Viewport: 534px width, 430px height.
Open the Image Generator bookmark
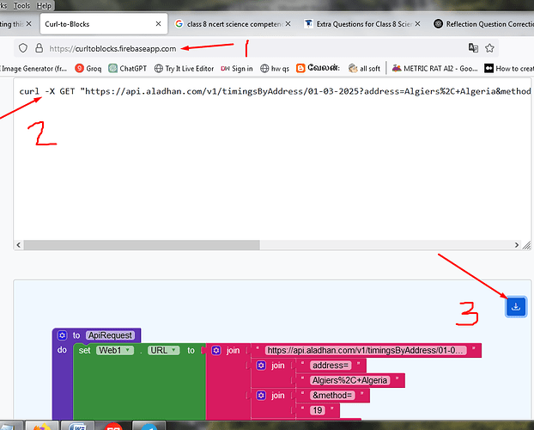pos(33,69)
